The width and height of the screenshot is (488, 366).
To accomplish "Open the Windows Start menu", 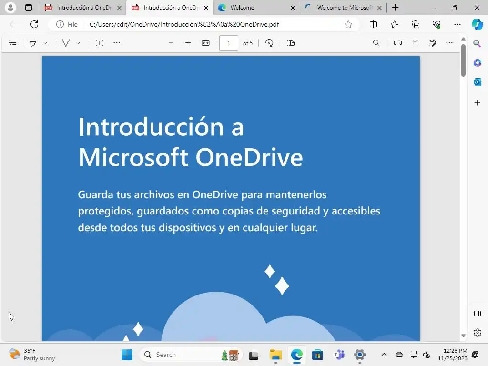I will pyautogui.click(x=127, y=355).
